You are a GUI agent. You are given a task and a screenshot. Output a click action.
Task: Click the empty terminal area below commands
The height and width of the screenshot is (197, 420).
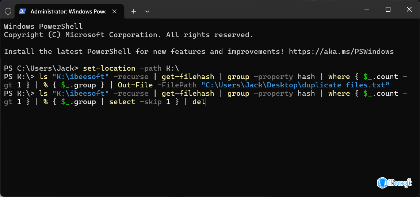pyautogui.click(x=183, y=146)
